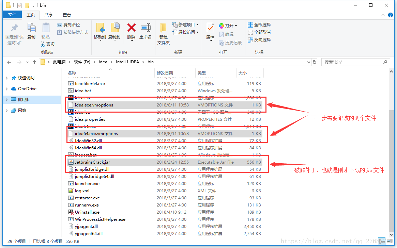The image size is (397, 248).
Task: Click the Paste icon in ribbon
Action: pos(46,28)
